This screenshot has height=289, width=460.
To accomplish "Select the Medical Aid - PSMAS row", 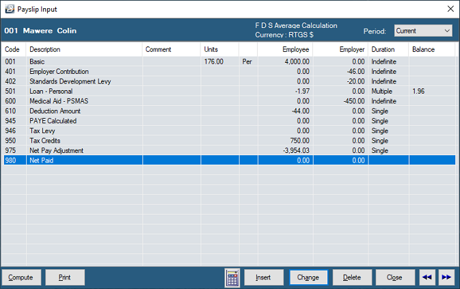I will 230,101.
